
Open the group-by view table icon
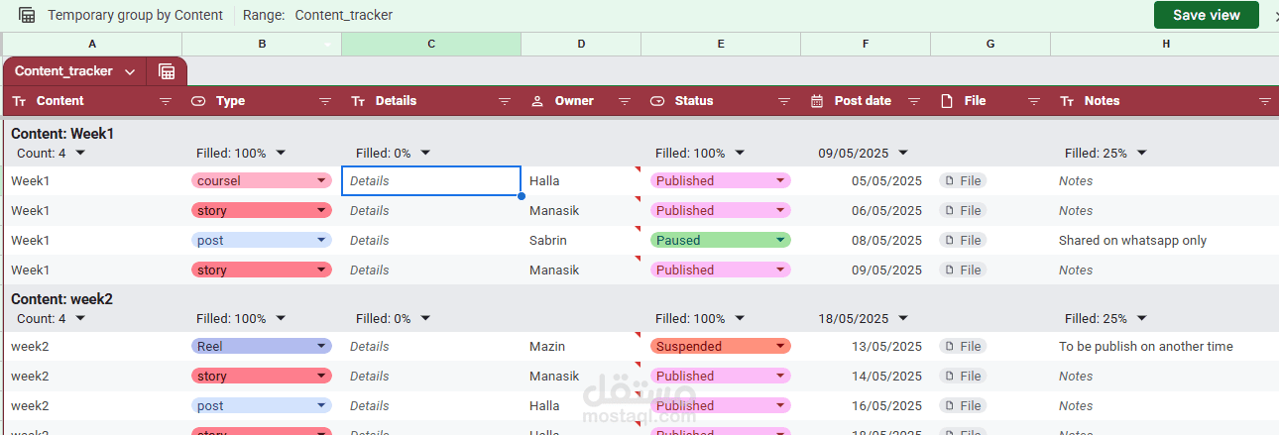pos(28,15)
